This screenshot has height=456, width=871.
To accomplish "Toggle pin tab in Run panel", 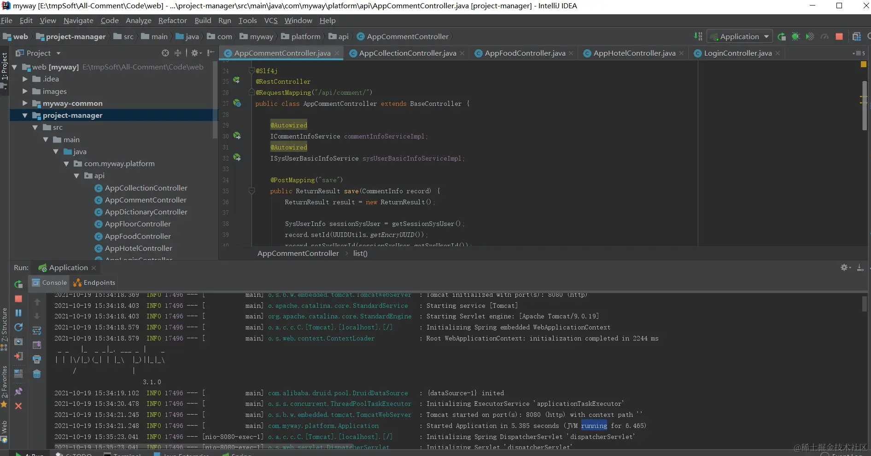I will point(18,392).
